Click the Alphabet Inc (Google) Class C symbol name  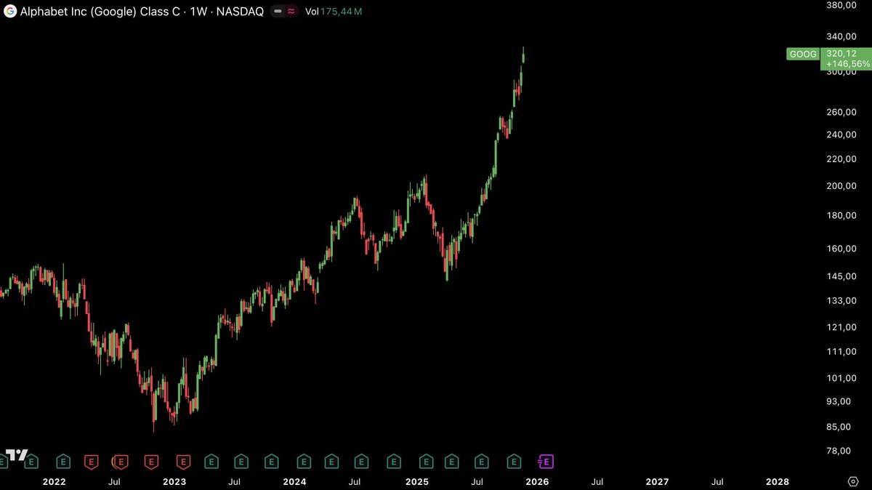(x=100, y=12)
